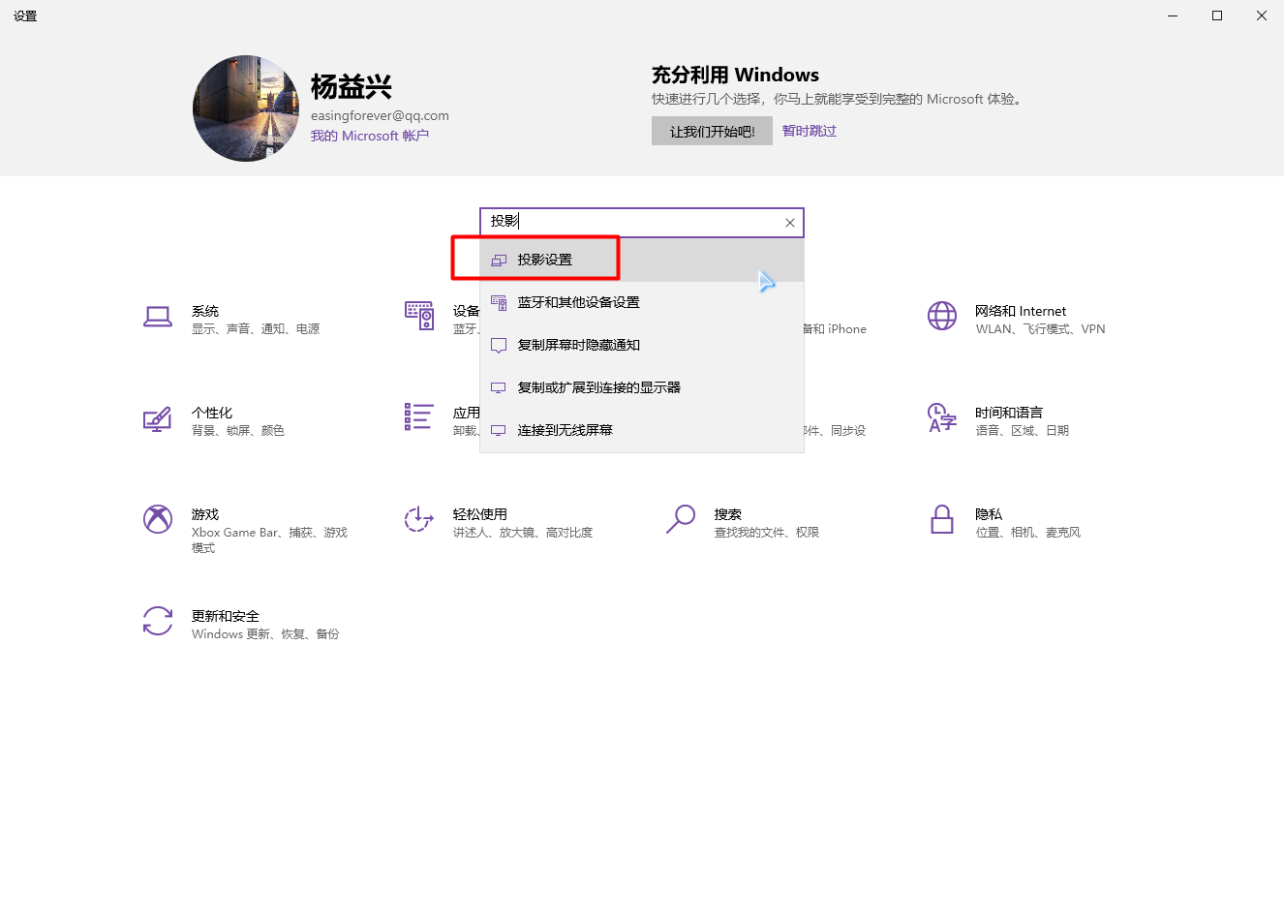Open 网络和 Internet category label

pyautogui.click(x=1021, y=311)
